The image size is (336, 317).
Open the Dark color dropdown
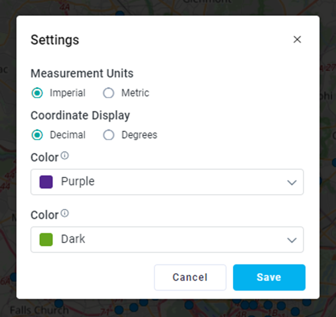(166, 239)
